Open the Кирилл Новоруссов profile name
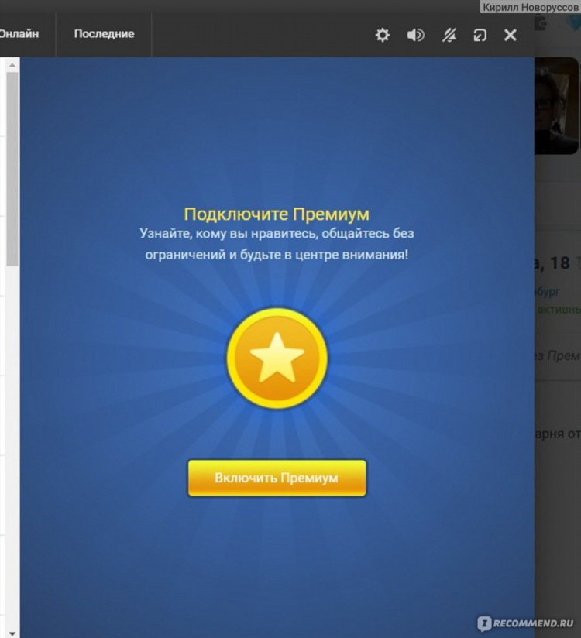This screenshot has height=638, width=581. coord(530,7)
